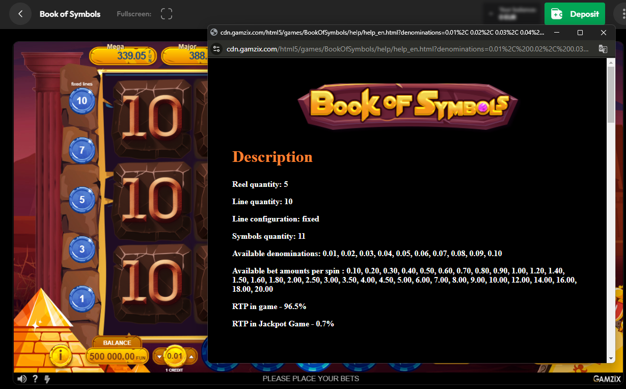Click the Description heading in help page
Image resolution: width=626 pixels, height=389 pixels.
[x=273, y=157]
